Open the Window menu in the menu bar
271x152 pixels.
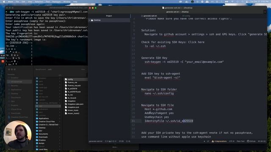point(67,2)
